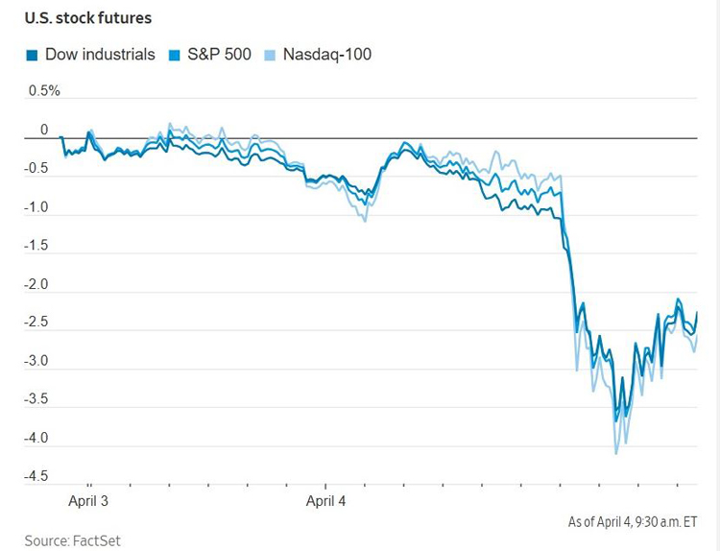Click the U.S. stock futures title
Screen dimensions: 720x551
point(87,18)
